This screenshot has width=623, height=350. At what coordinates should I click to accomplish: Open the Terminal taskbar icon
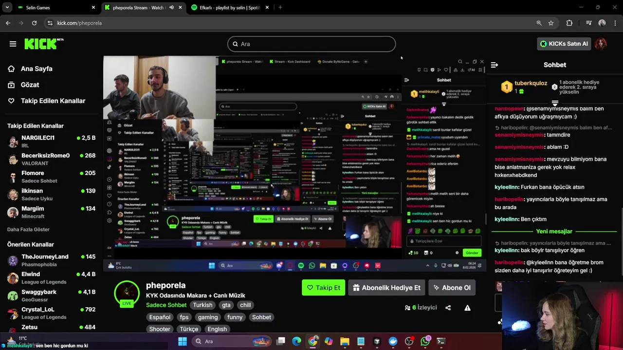click(x=441, y=341)
